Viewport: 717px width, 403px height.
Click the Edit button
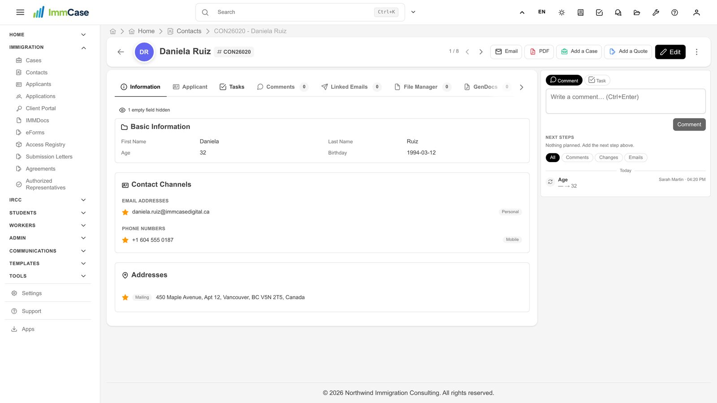point(670,52)
